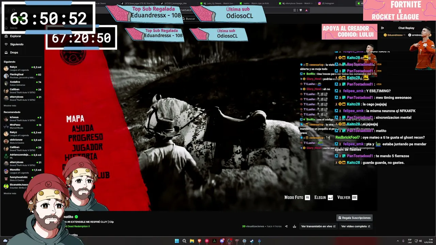Click the Explorar compass icon
The image size is (436, 245).
click(6, 36)
